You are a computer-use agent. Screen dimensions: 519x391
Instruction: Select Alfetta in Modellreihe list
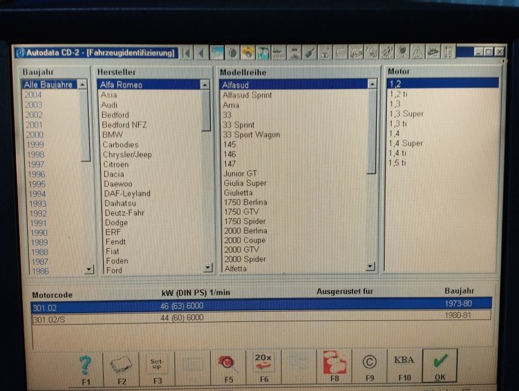pyautogui.click(x=235, y=269)
